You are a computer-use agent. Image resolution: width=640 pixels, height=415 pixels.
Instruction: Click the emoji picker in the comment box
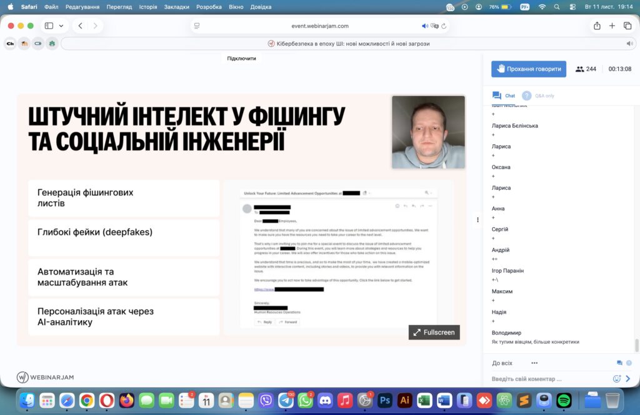coord(617,379)
